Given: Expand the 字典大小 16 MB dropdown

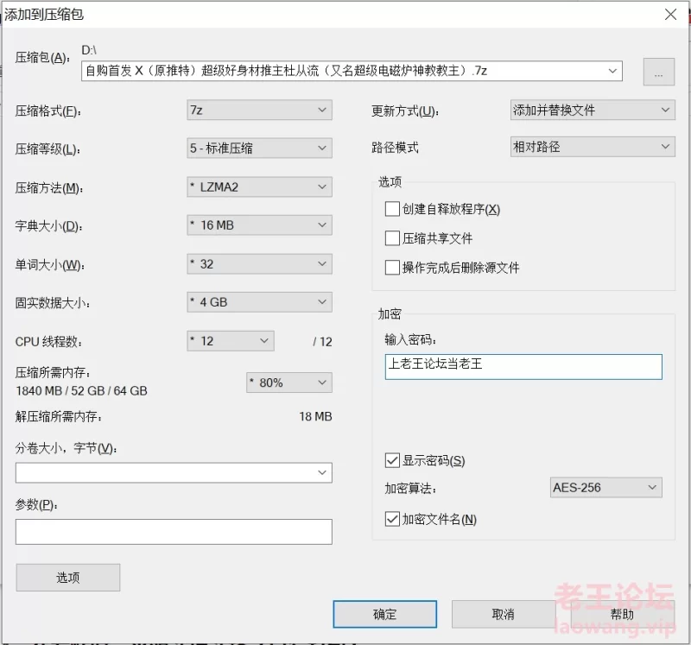Looking at the screenshot, I should [259, 225].
